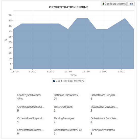Viewport: 140px width, 139px height.
Task: Select the Pending Messages label
Action: (64, 118)
